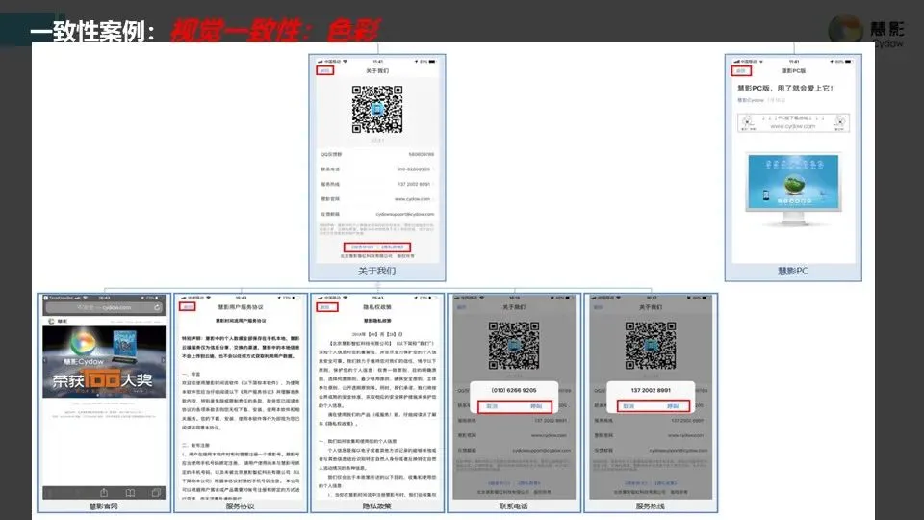Screen dimensions: 924x520
Task: Click the banner next arrow on 慧影官网
Action: [x=164, y=361]
